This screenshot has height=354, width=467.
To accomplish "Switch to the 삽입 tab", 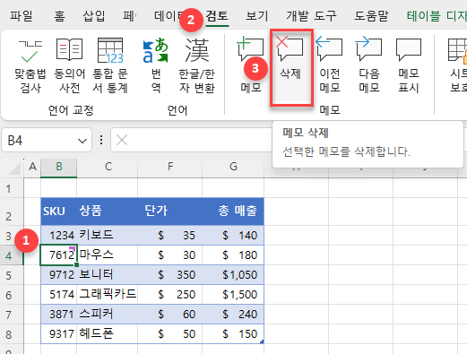I will coord(94,16).
